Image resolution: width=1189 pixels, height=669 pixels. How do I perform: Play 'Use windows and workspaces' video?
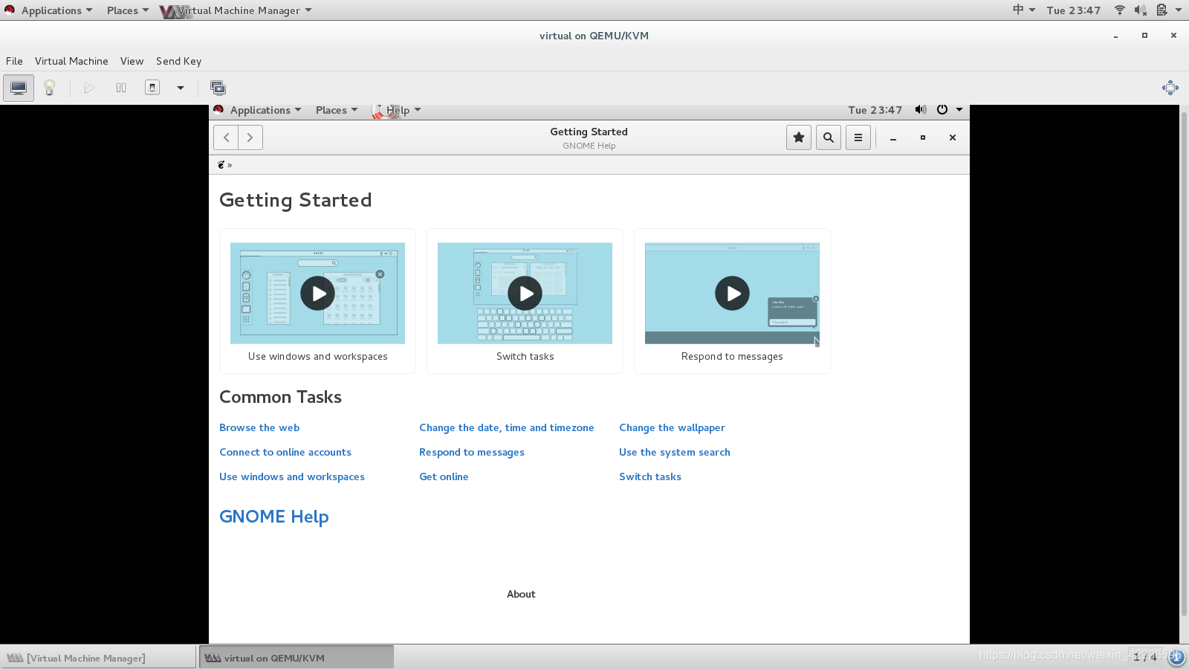[317, 294]
